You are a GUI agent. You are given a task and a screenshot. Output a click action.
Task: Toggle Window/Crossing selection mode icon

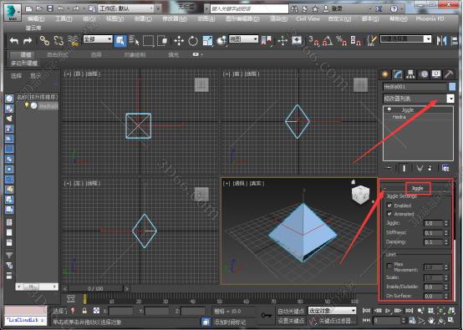click(162, 41)
